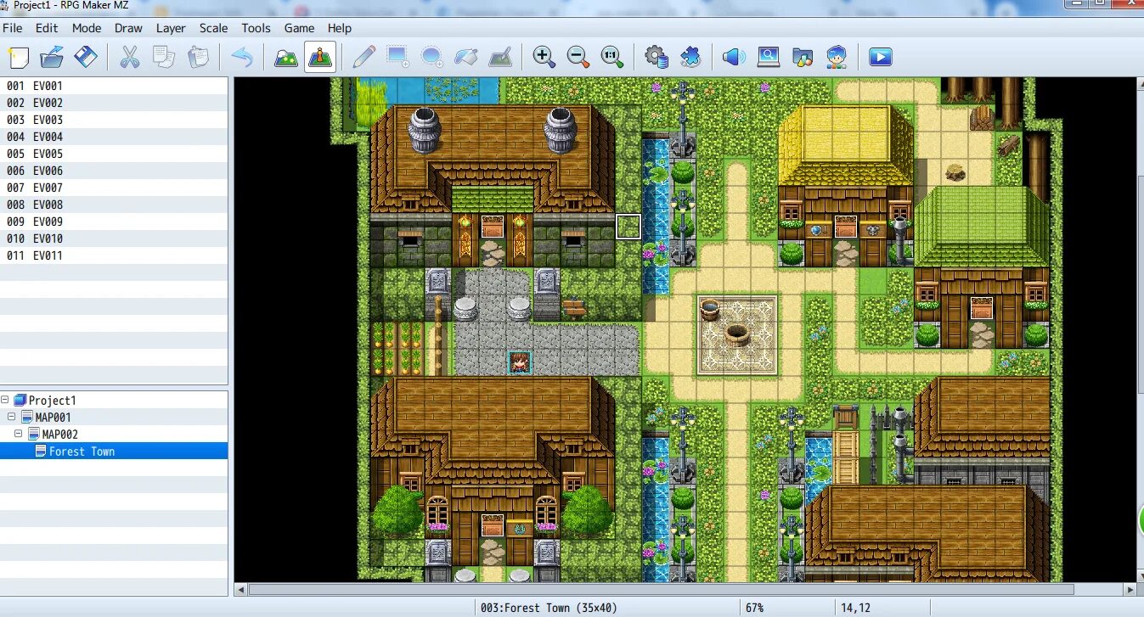
Task: Click the 003:Forest Town (35x40) status text
Action: tap(549, 608)
